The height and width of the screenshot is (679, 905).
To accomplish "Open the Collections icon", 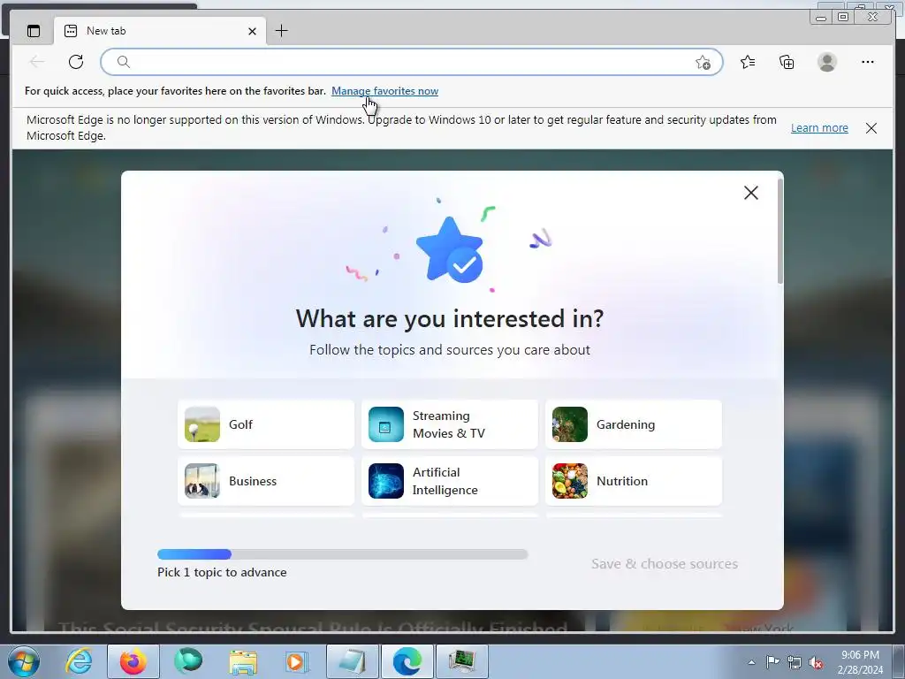I will point(787,62).
